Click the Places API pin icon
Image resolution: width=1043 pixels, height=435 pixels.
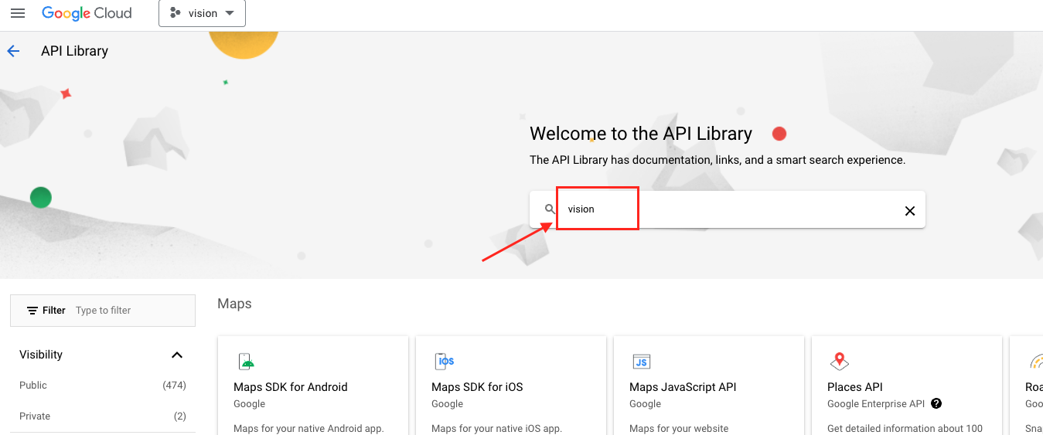point(839,361)
